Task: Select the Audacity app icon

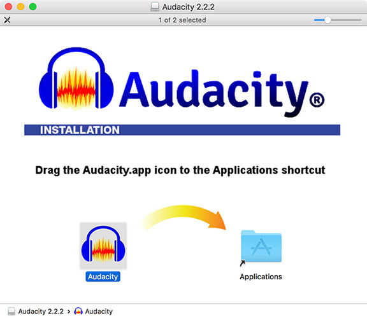Action: click(103, 245)
